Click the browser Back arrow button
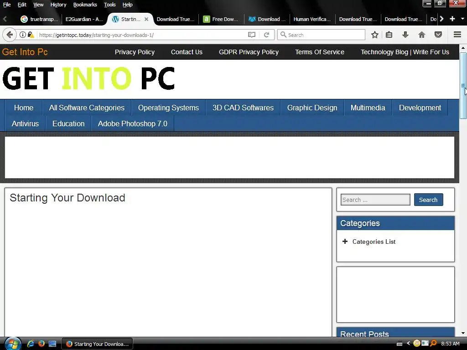The height and width of the screenshot is (350, 467). click(x=10, y=35)
